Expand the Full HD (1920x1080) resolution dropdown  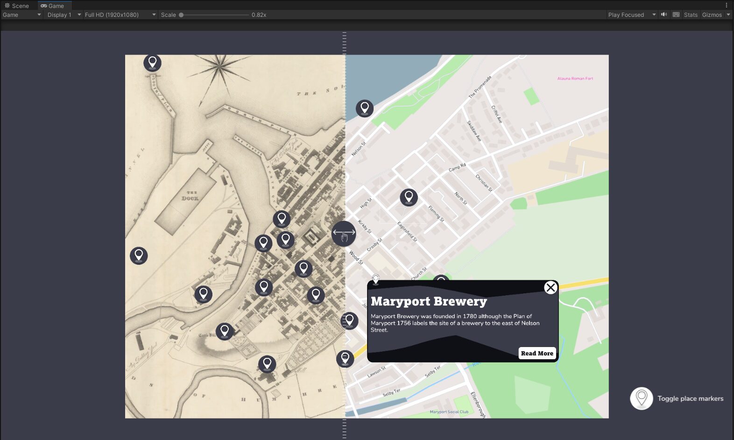pos(120,15)
